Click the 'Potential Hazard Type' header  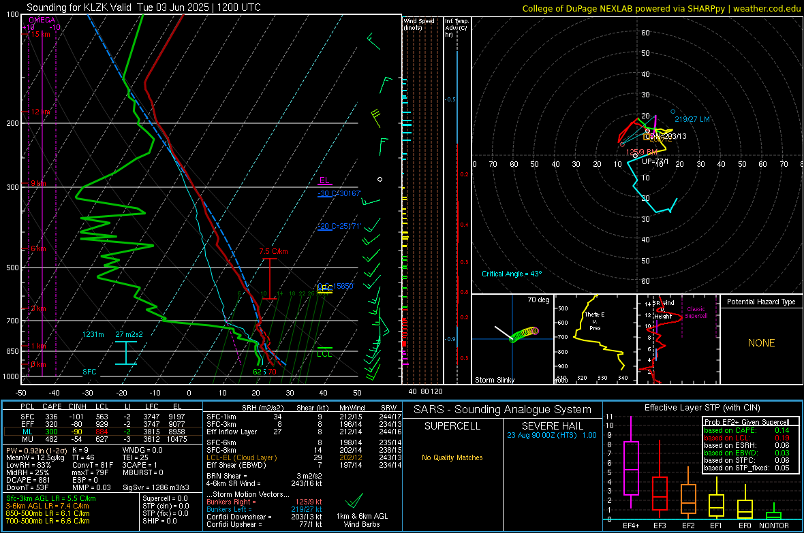tap(761, 302)
